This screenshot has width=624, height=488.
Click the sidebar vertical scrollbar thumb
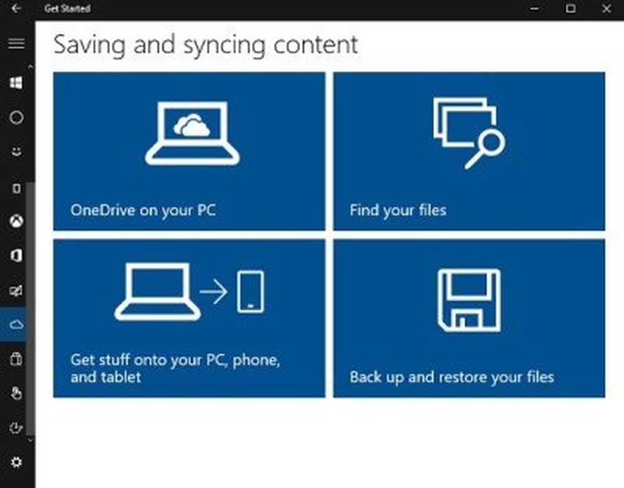coord(31,308)
